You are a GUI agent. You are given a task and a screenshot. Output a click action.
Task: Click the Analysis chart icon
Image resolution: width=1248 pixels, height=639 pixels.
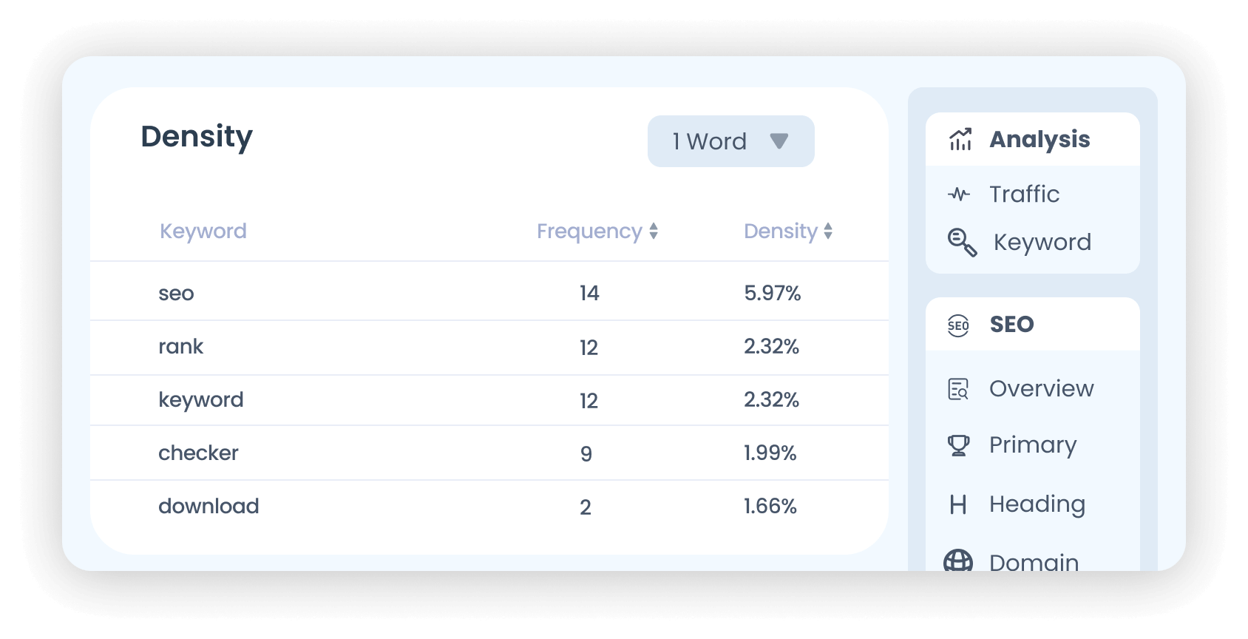click(960, 139)
